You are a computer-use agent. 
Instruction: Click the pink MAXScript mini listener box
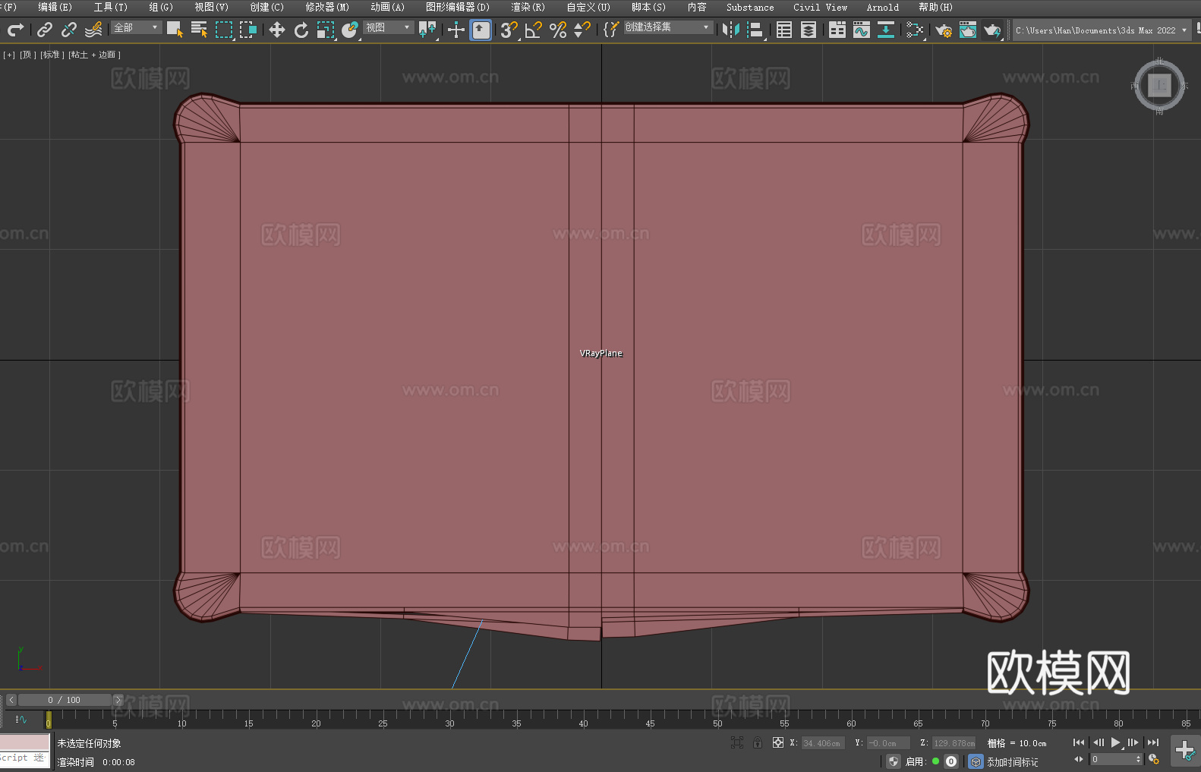[25, 742]
